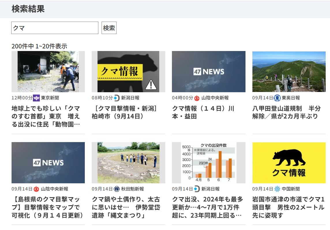Click the 中国新聞 snowflake logo icon
330x230 pixels.
[277, 189]
